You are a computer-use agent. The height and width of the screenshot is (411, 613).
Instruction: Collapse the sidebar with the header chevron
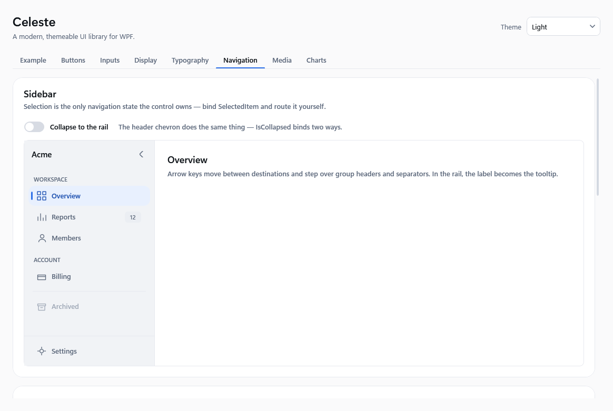pyautogui.click(x=141, y=154)
